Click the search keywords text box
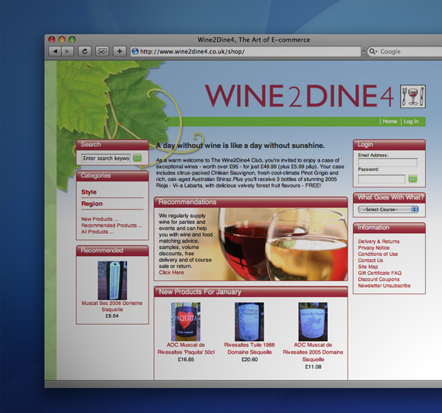 click(106, 158)
